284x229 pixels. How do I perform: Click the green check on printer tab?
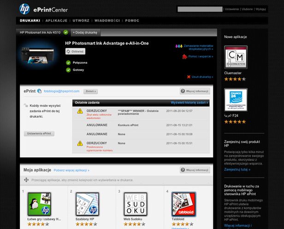[x=66, y=32]
